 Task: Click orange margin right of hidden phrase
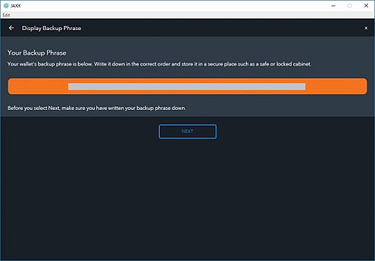click(x=336, y=87)
